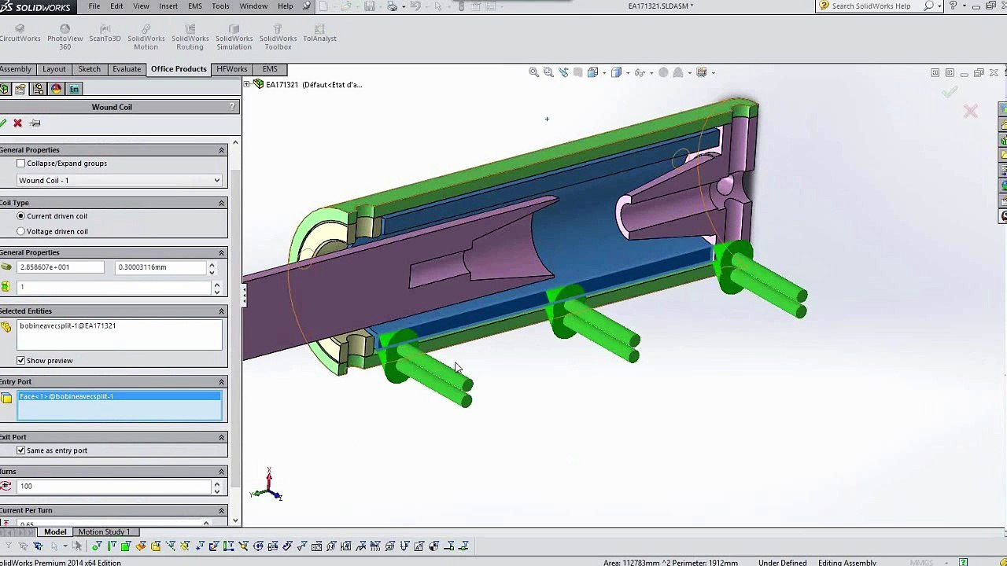Click the property panel vertical scrollbar down arrow

(234, 520)
